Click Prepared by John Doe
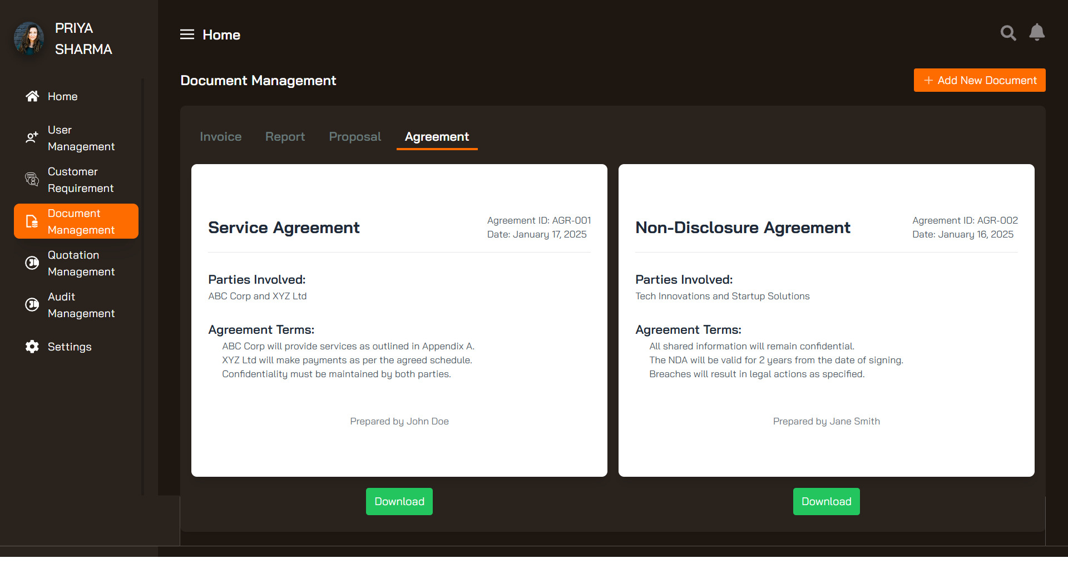The width and height of the screenshot is (1068, 563). pos(399,421)
